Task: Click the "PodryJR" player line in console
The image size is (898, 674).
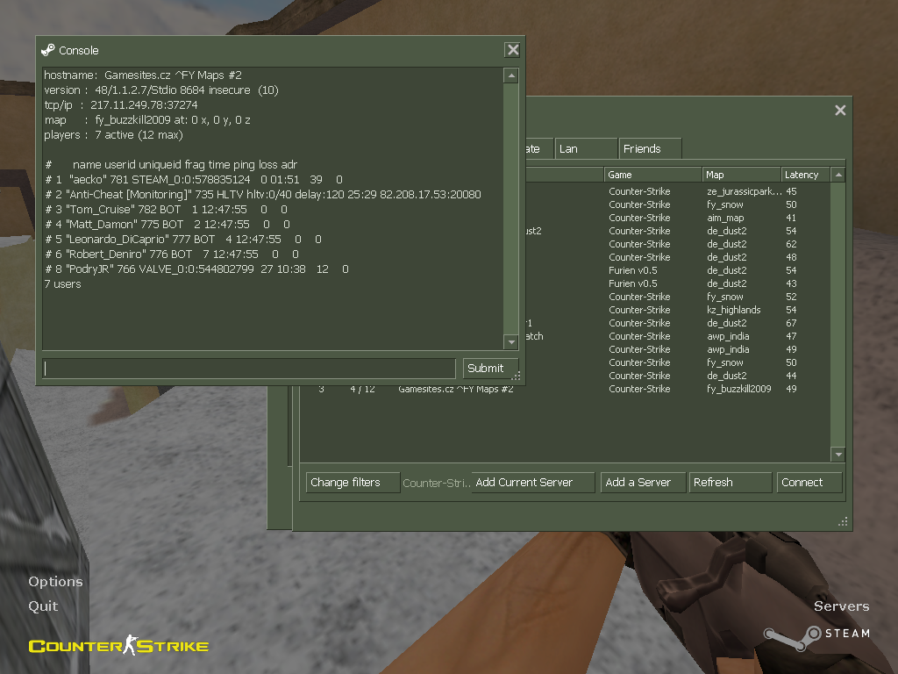Action: [x=196, y=269]
